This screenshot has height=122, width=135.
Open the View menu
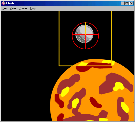[13, 8]
